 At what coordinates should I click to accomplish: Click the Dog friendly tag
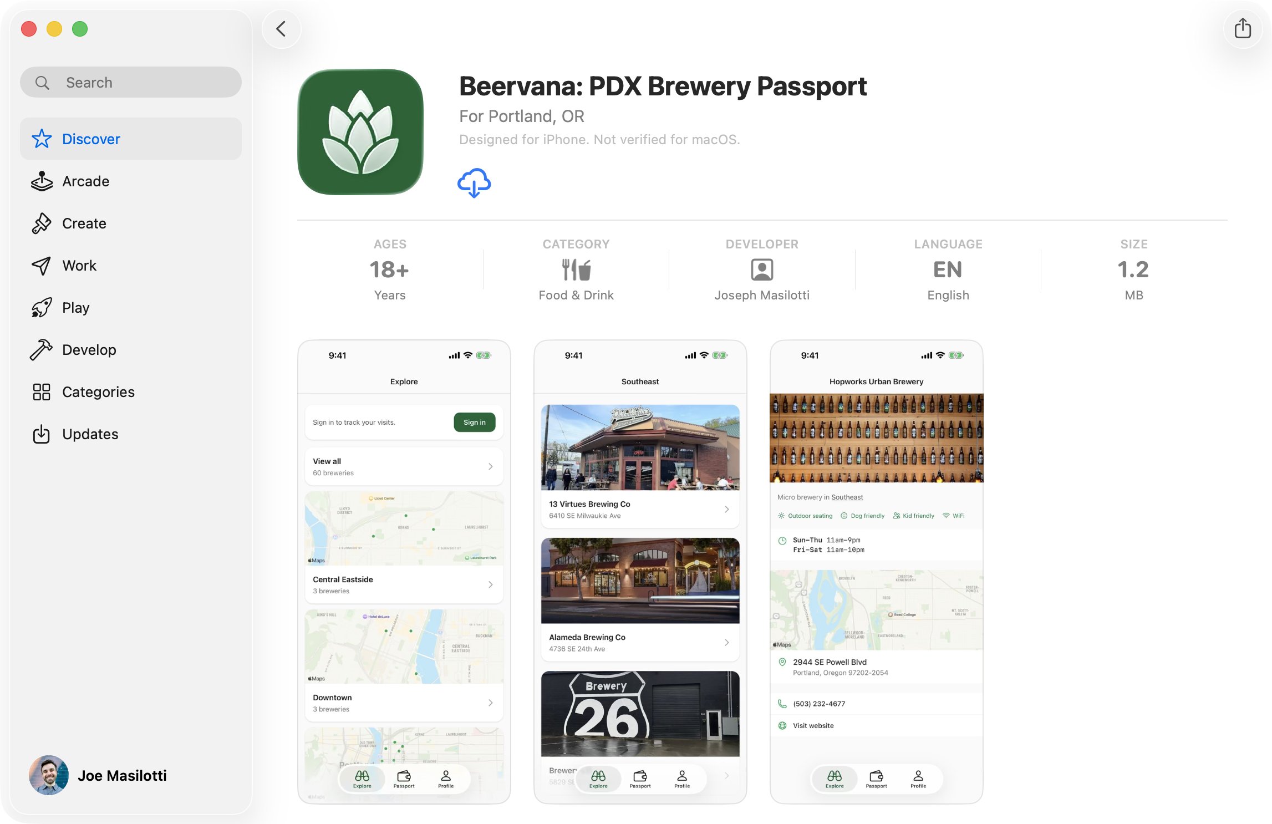pos(863,516)
